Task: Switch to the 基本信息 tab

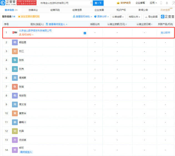Action: point(11,10)
